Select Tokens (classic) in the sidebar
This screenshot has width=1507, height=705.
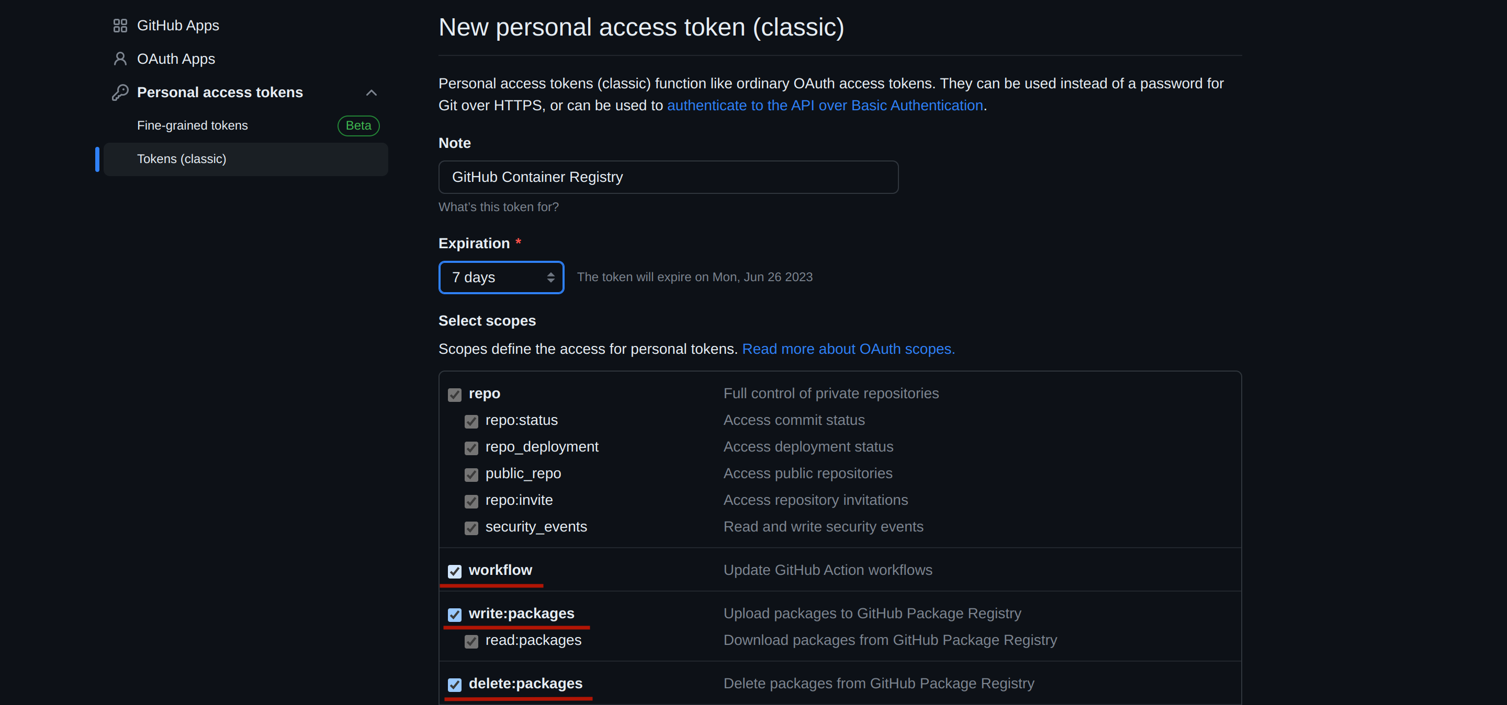[x=182, y=159]
